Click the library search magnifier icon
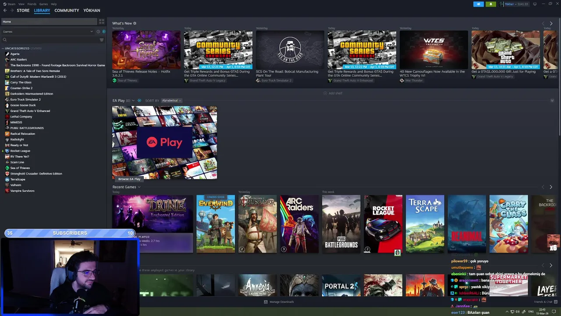Screen dimensions: 561x316 tap(5, 40)
